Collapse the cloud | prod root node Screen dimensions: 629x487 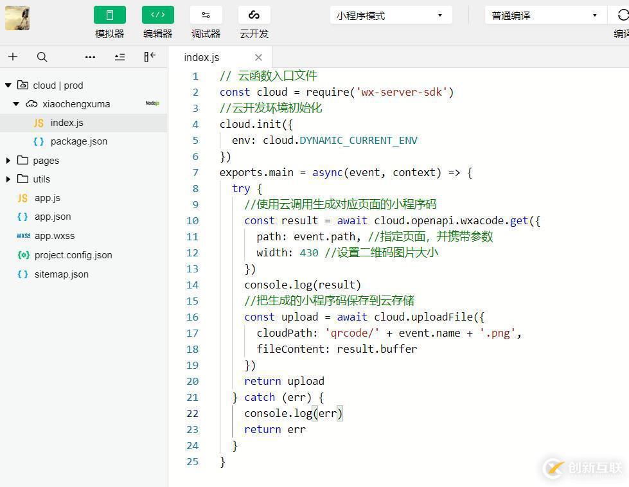click(x=8, y=85)
